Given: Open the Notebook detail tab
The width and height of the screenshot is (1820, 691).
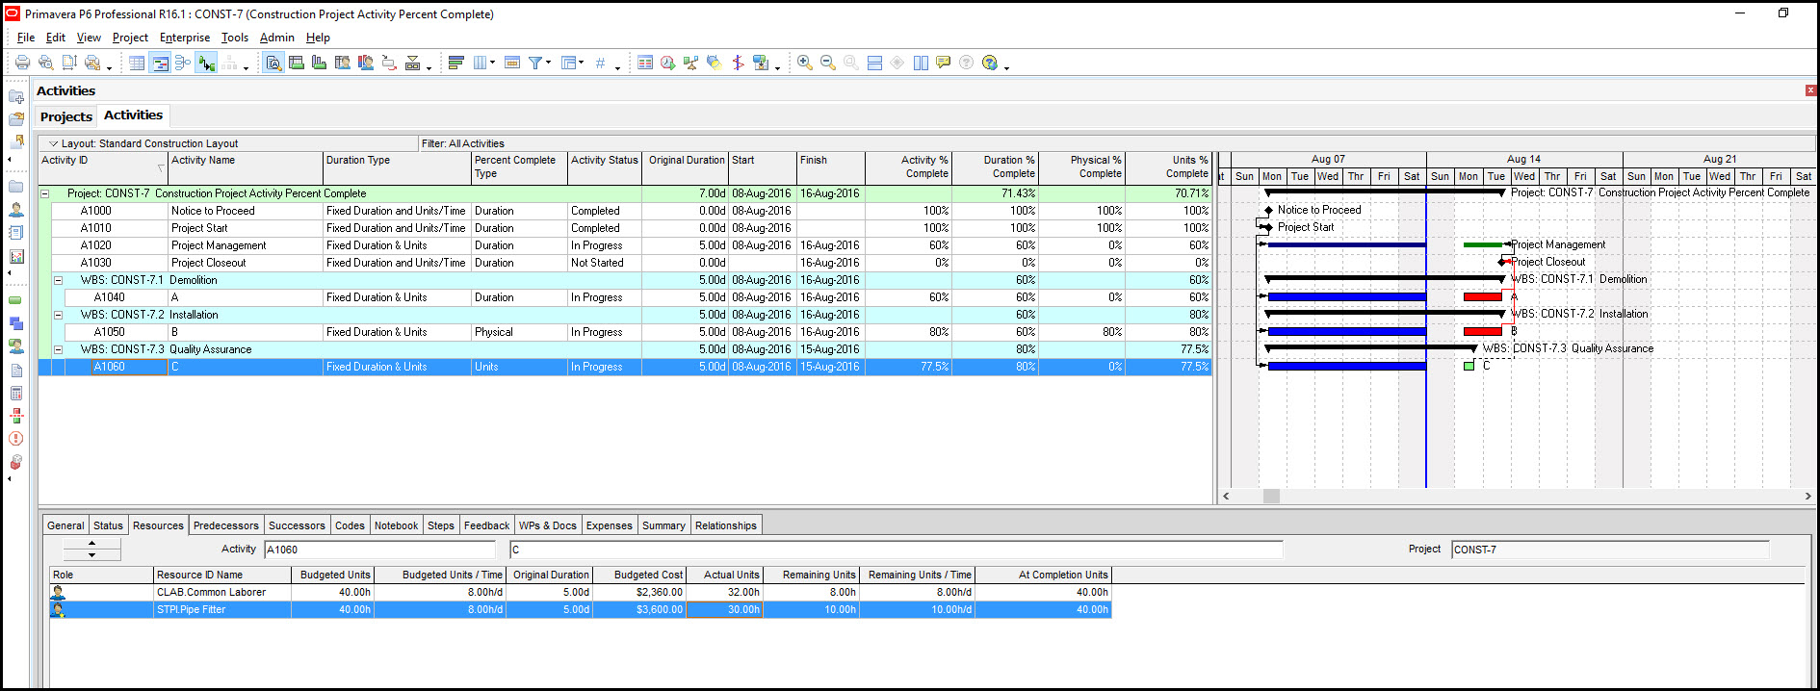Looking at the screenshot, I should 397,525.
